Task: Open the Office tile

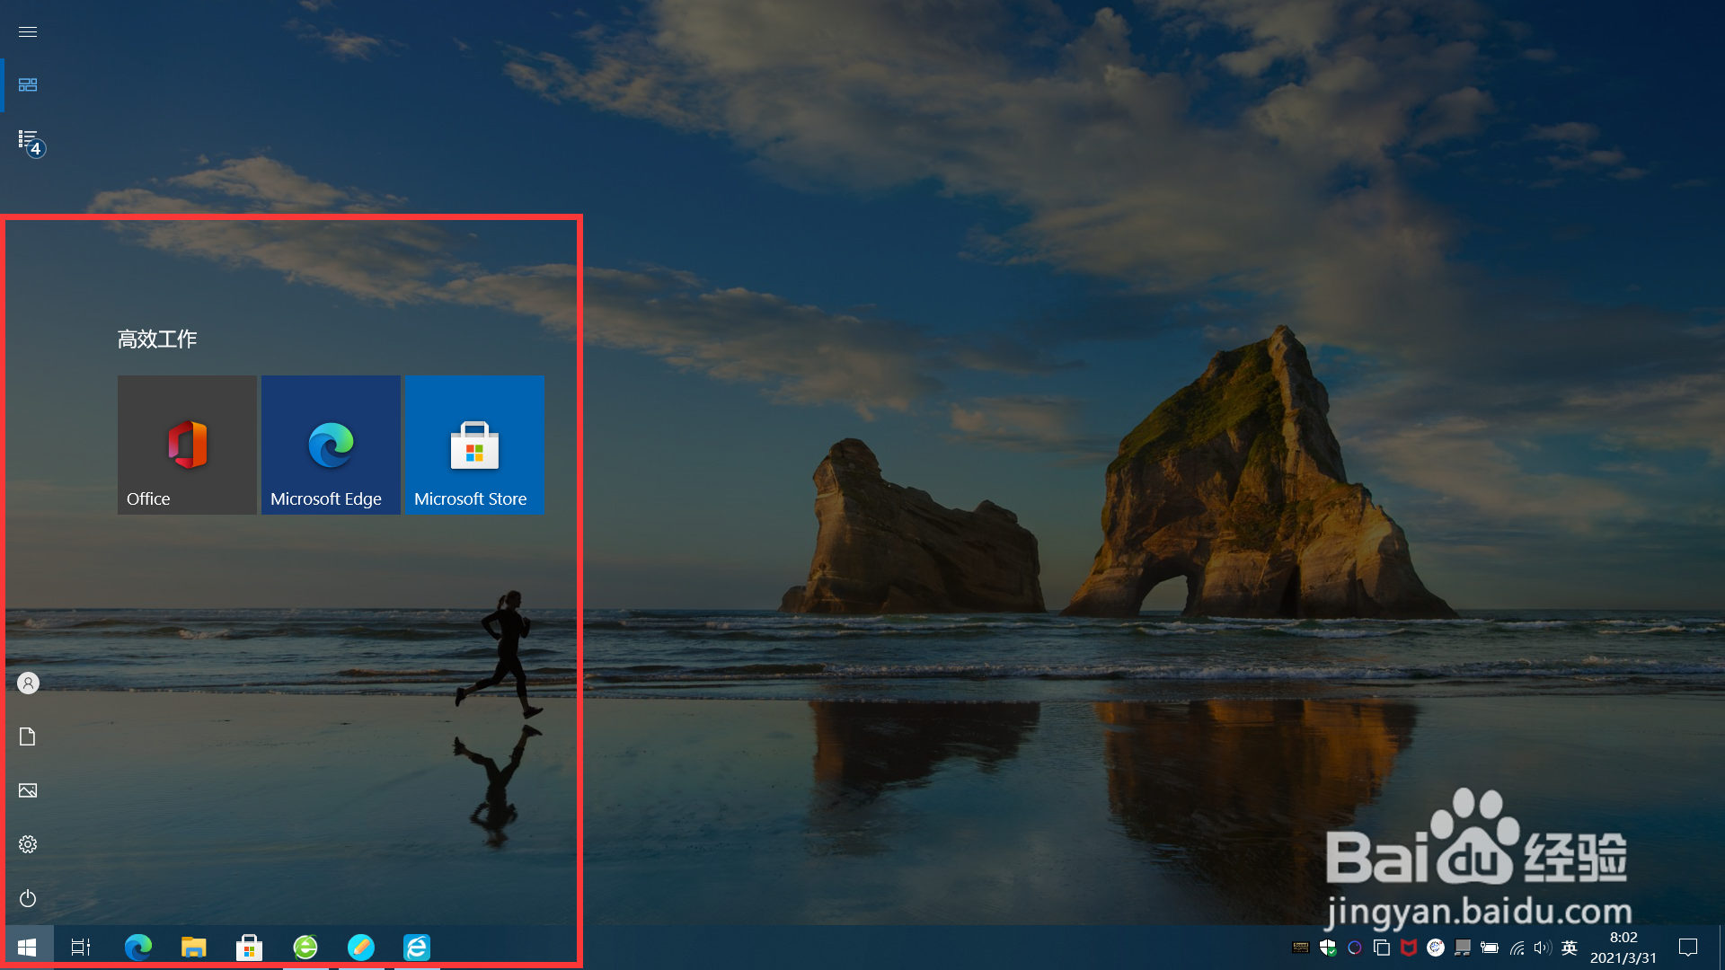Action: tap(187, 445)
